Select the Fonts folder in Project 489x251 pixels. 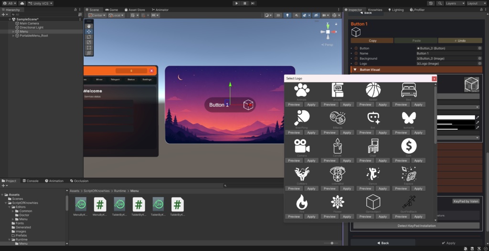tap(20, 223)
